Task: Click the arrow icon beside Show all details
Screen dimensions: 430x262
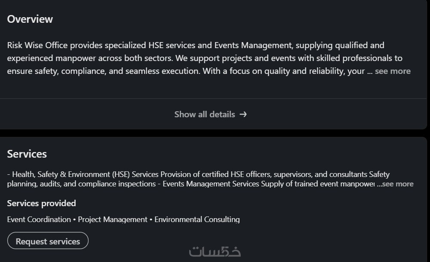Action: tap(243, 114)
